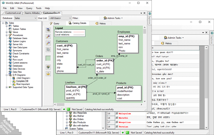Select Current sessions tree item

pos(20,63)
